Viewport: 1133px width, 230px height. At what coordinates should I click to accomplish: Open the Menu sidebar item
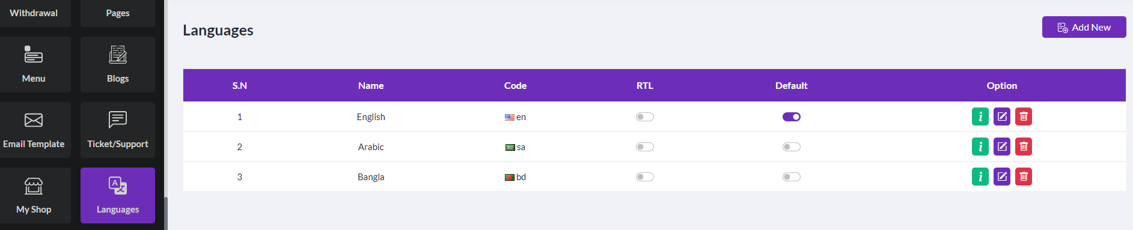pyautogui.click(x=34, y=64)
